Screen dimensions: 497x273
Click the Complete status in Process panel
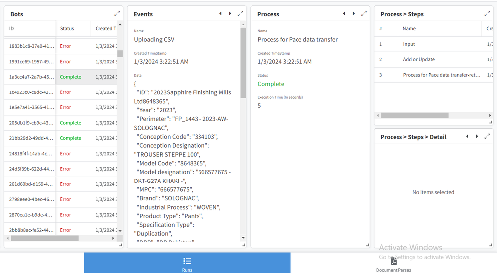click(271, 84)
